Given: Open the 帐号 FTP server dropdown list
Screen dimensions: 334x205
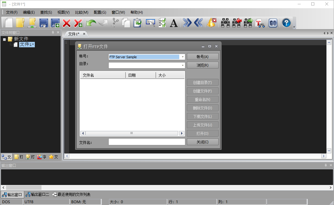Looking at the screenshot, I should pos(183,57).
